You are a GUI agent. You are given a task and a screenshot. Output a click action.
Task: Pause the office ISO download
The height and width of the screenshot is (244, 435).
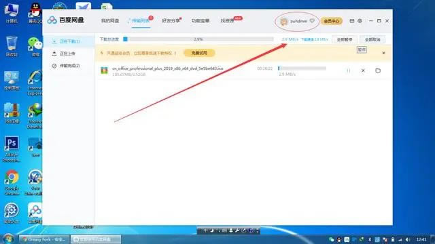pos(349,70)
